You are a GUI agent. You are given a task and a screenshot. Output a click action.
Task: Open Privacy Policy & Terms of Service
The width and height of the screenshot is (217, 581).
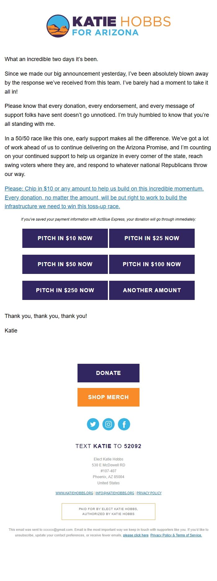click(176, 535)
